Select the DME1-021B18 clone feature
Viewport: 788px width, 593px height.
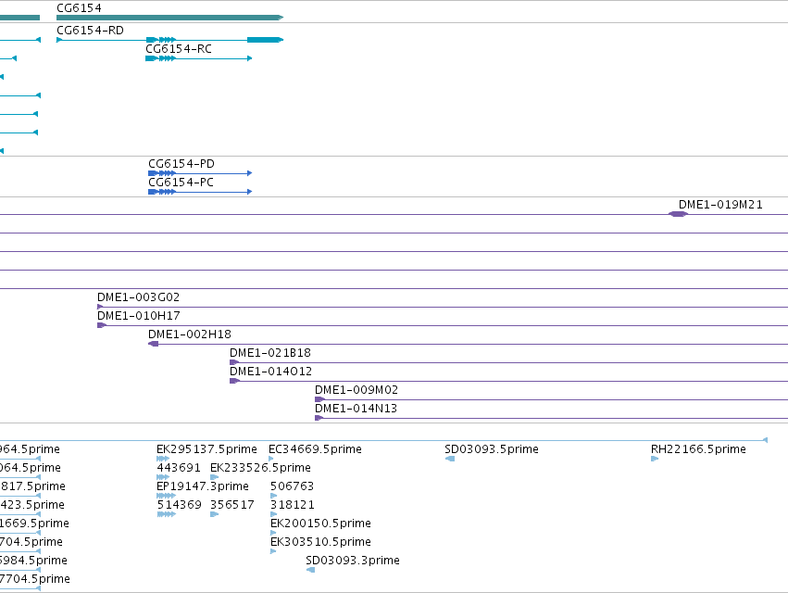tap(508, 362)
